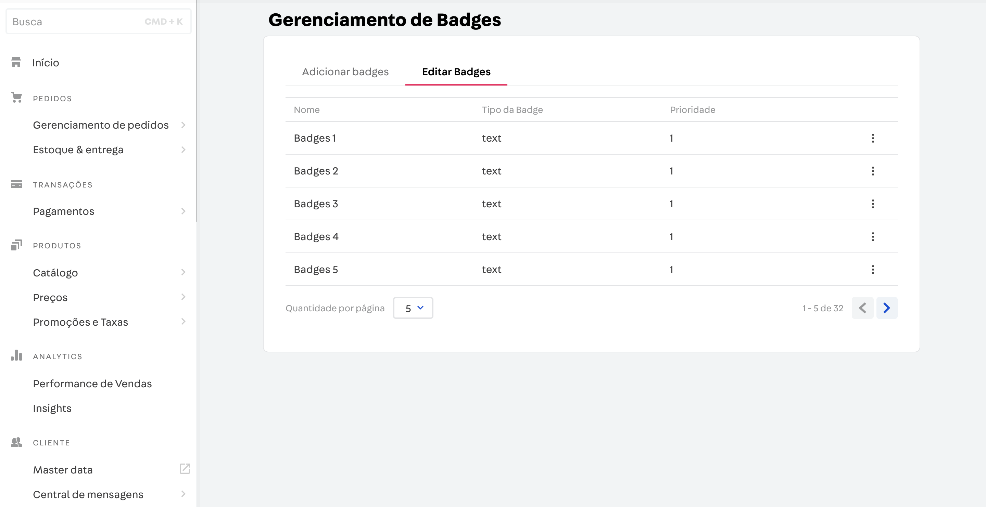Click the Analytics bar chart icon
This screenshot has height=507, width=986.
pos(16,356)
